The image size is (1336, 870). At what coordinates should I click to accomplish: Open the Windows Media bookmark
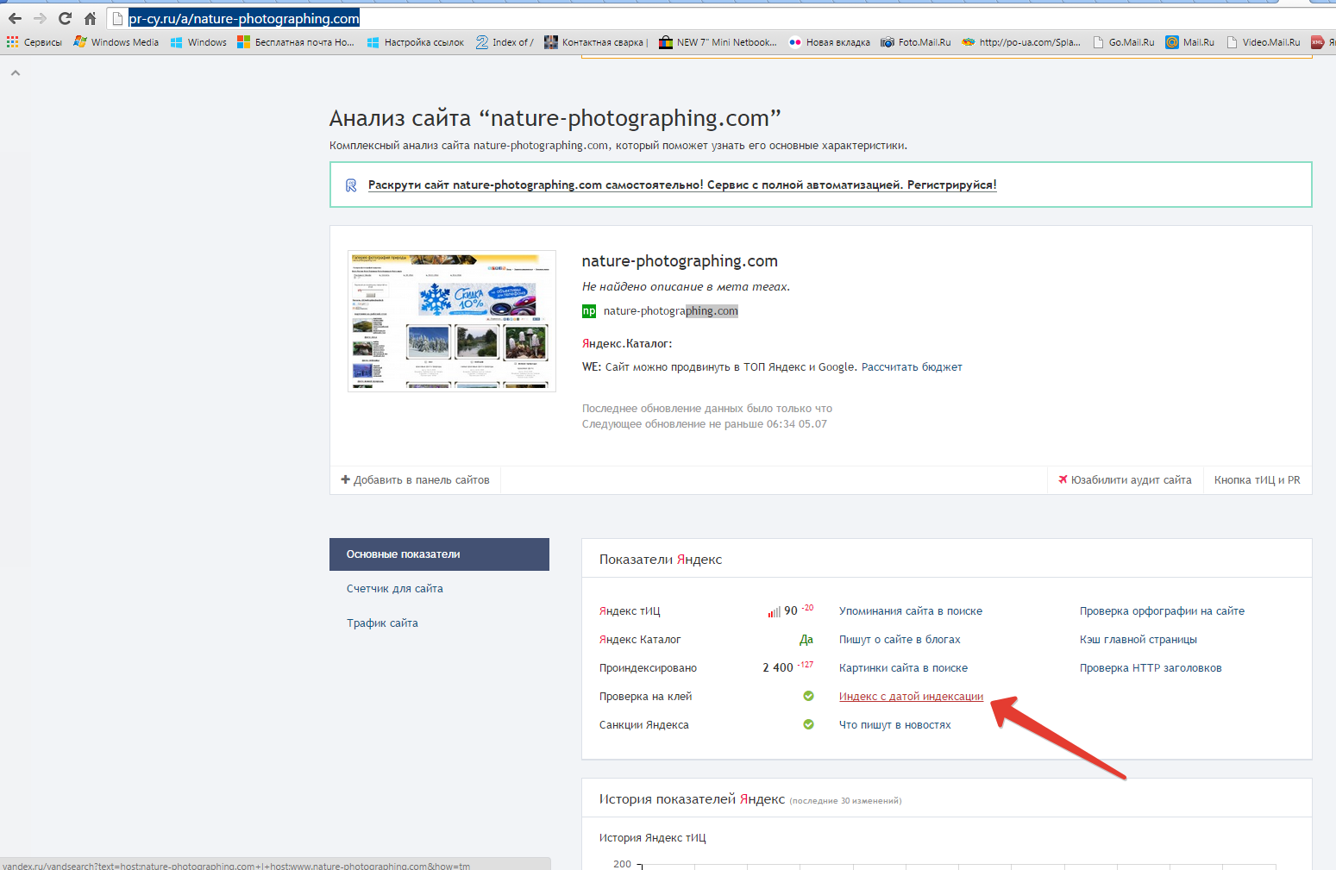[116, 42]
